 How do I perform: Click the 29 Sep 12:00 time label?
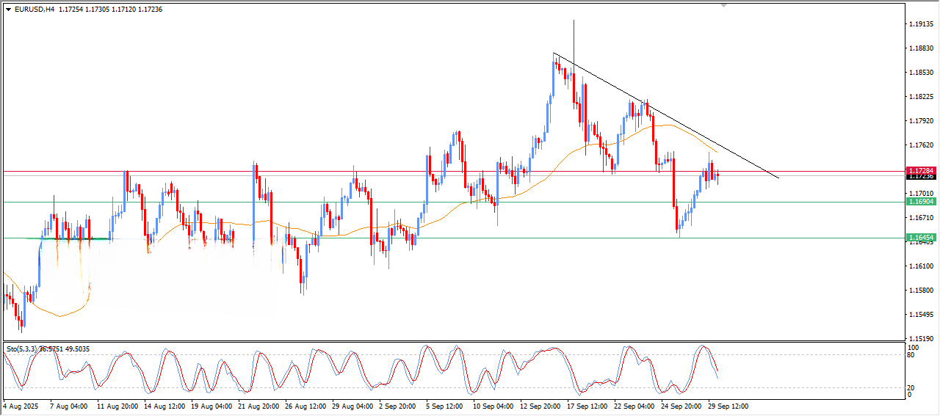click(727, 406)
